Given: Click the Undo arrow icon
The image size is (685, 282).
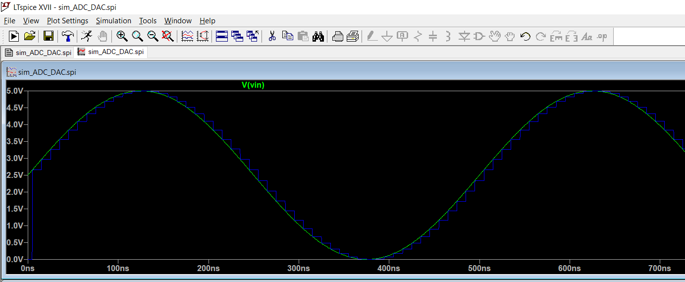Looking at the screenshot, I should click(x=526, y=36).
